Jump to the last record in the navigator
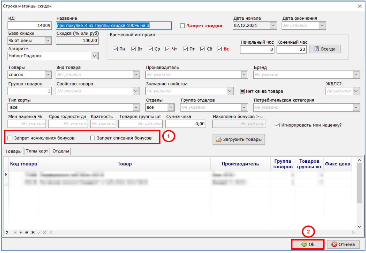 tap(21, 233)
